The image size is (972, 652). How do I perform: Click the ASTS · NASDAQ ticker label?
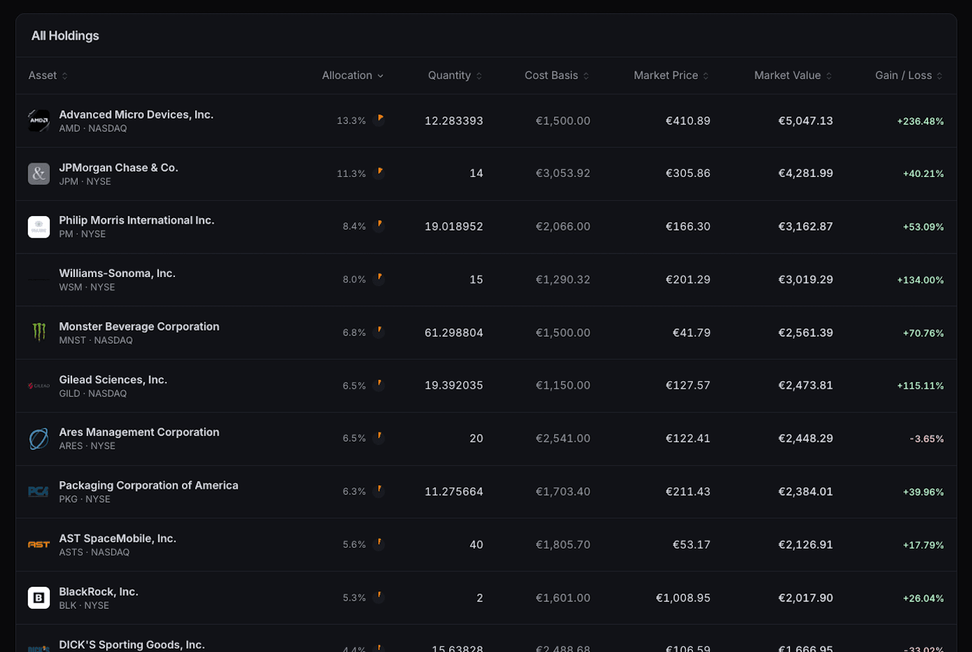coord(94,553)
